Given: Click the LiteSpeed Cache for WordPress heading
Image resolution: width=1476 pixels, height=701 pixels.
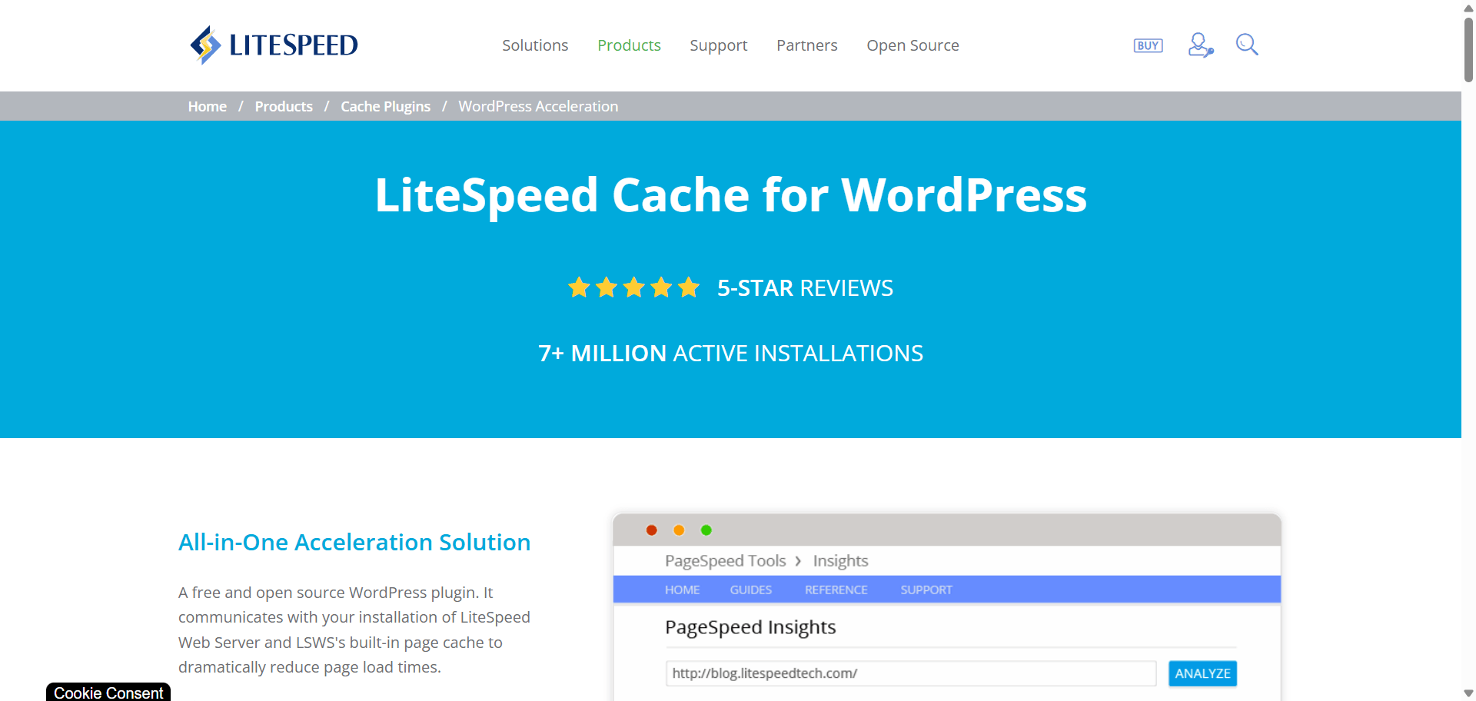Looking at the screenshot, I should click(730, 194).
